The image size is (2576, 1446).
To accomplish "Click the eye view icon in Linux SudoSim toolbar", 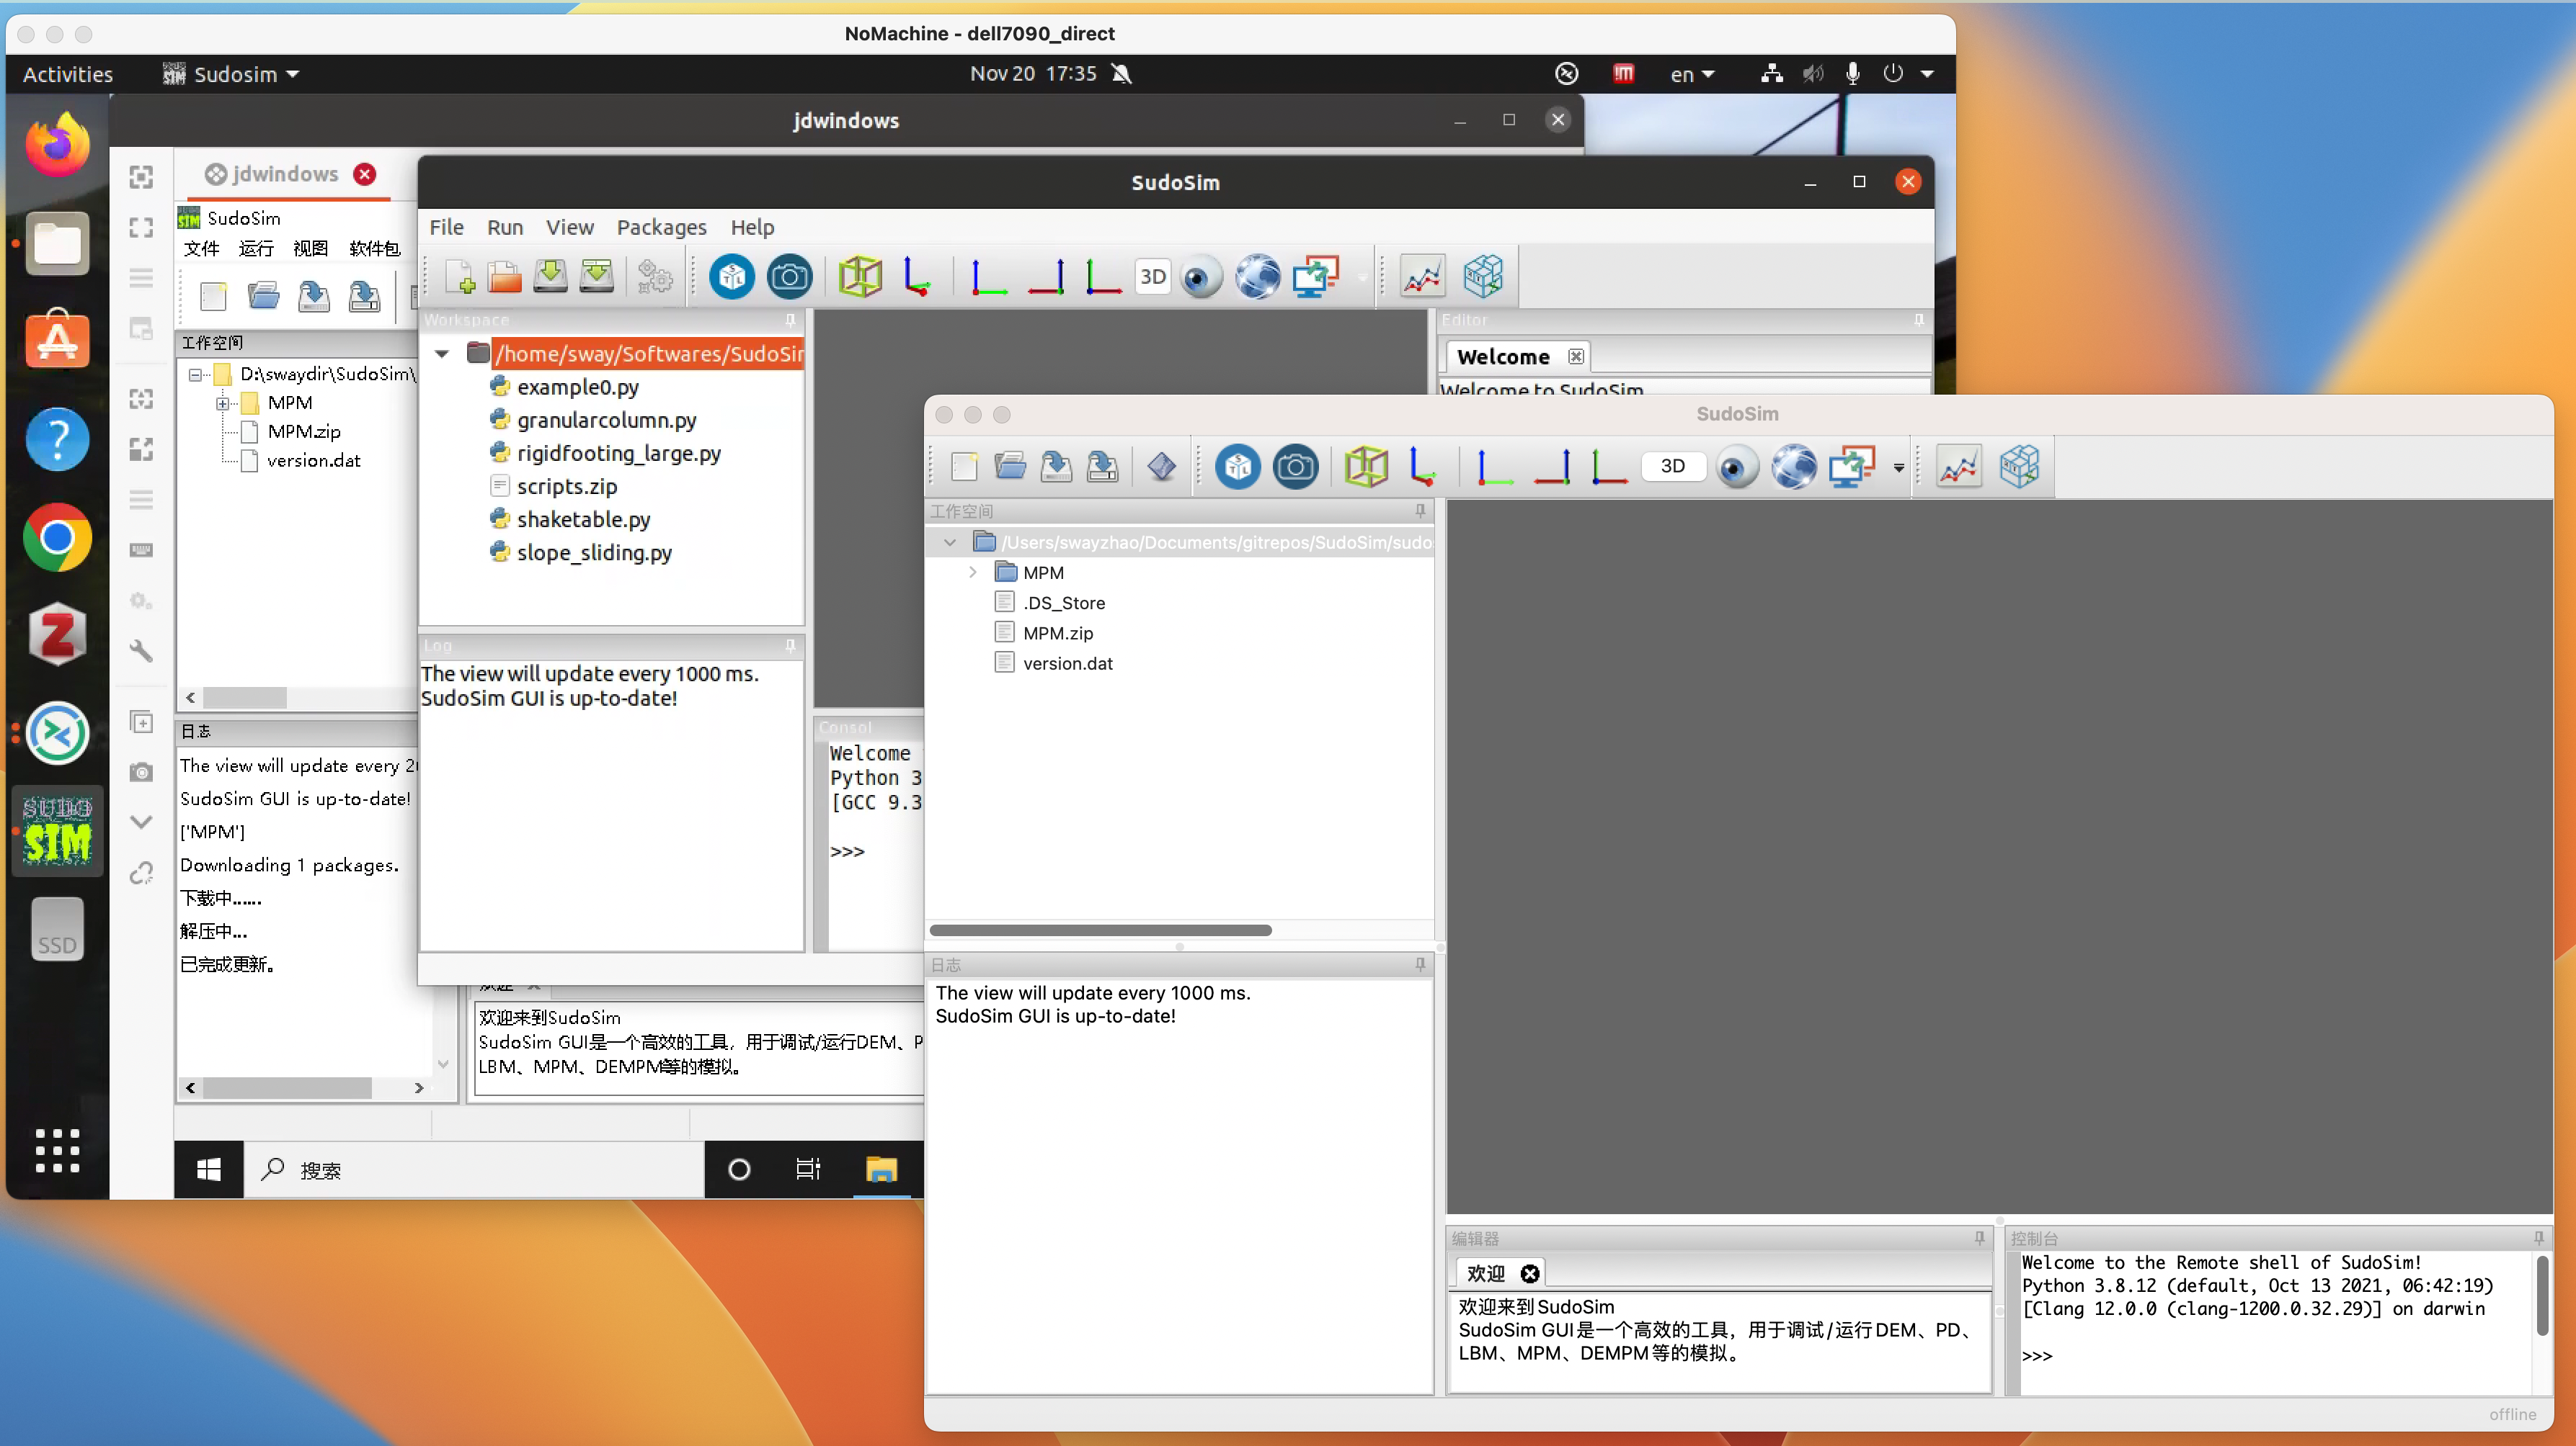I will click(1200, 277).
